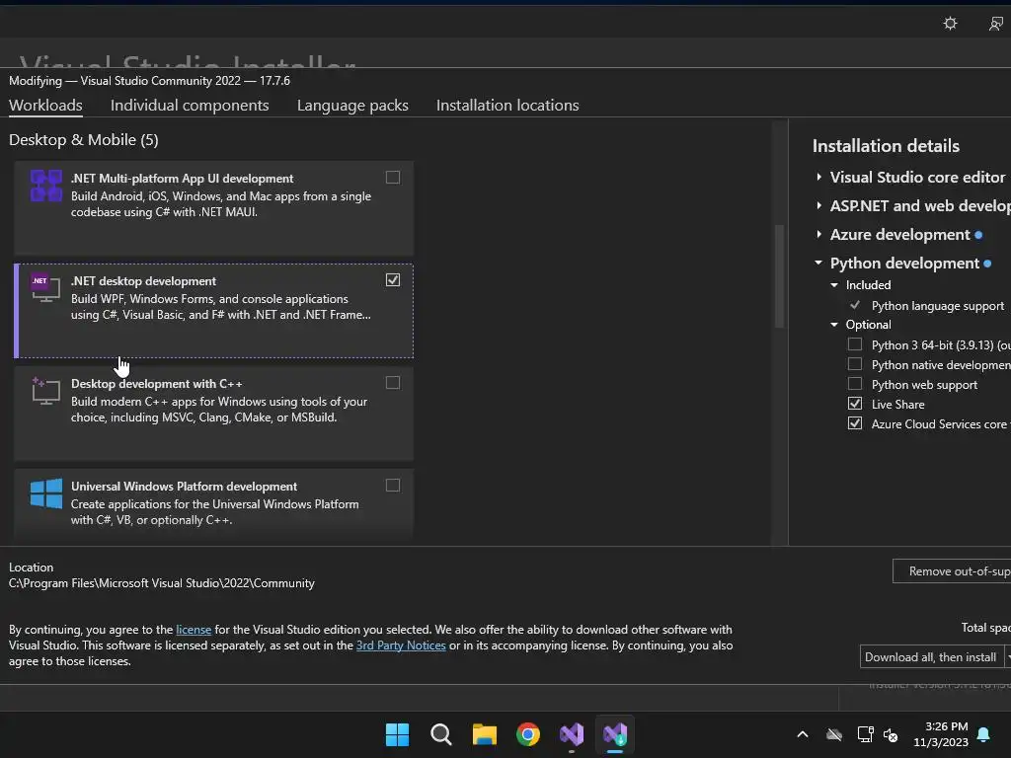Check Desktop development with C++ workload
Screen dimensions: 1011x758
393,383
